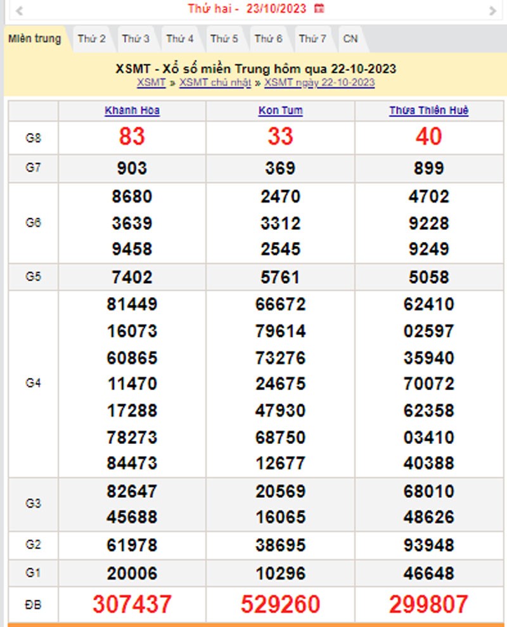This screenshot has height=627, width=507.
Task: Click the previous day left arrow
Action: pyautogui.click(x=19, y=10)
